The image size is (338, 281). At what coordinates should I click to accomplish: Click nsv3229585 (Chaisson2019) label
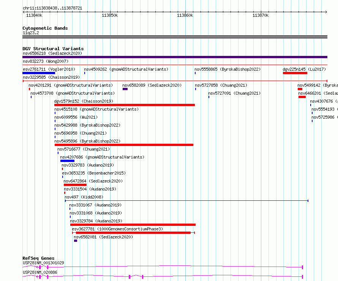click(x=51, y=77)
